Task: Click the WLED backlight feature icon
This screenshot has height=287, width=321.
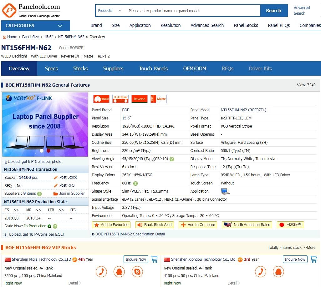Action: coord(101,99)
